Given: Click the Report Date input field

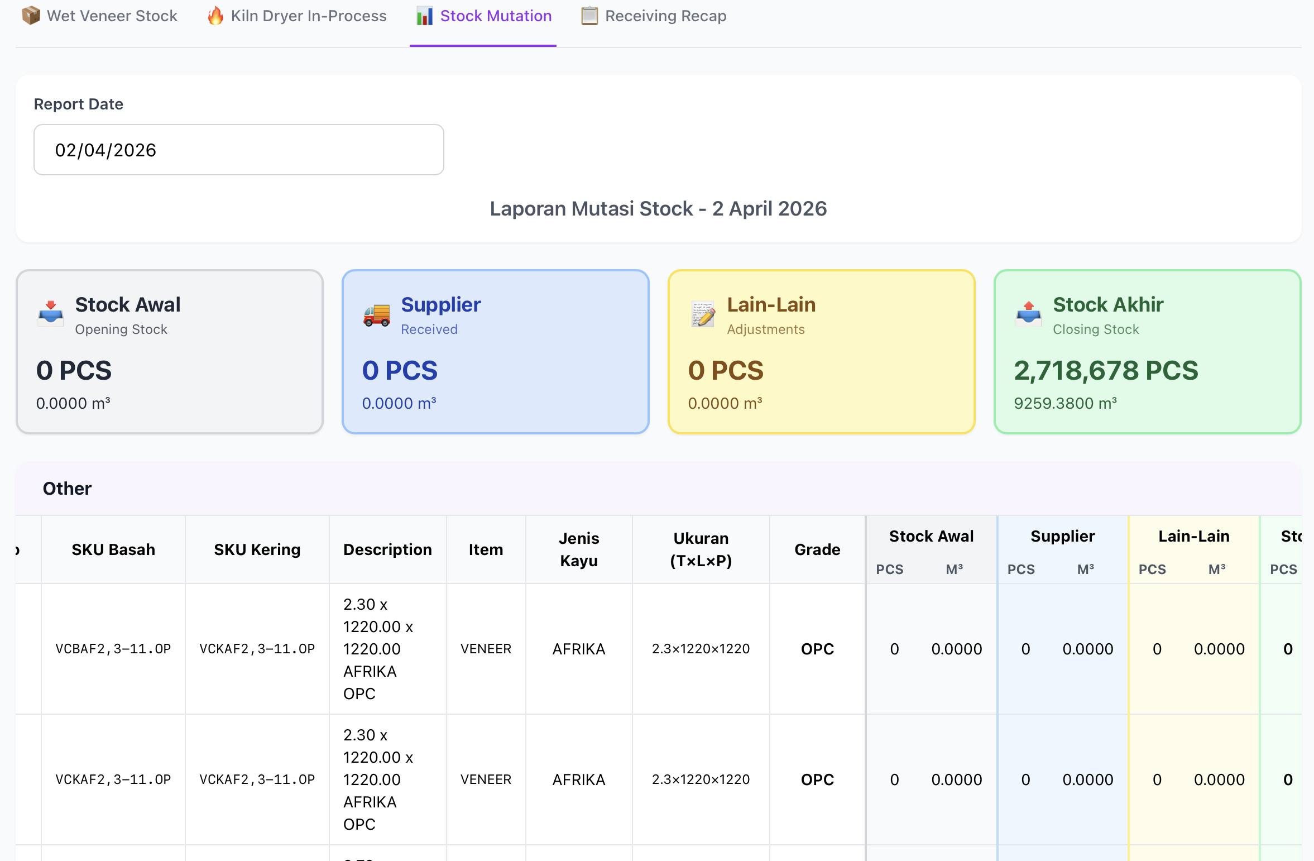Looking at the screenshot, I should [238, 150].
